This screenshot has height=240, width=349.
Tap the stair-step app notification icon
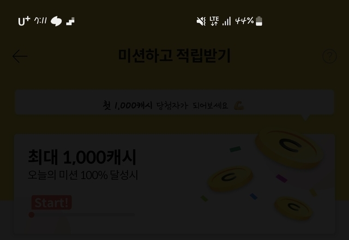(70, 21)
